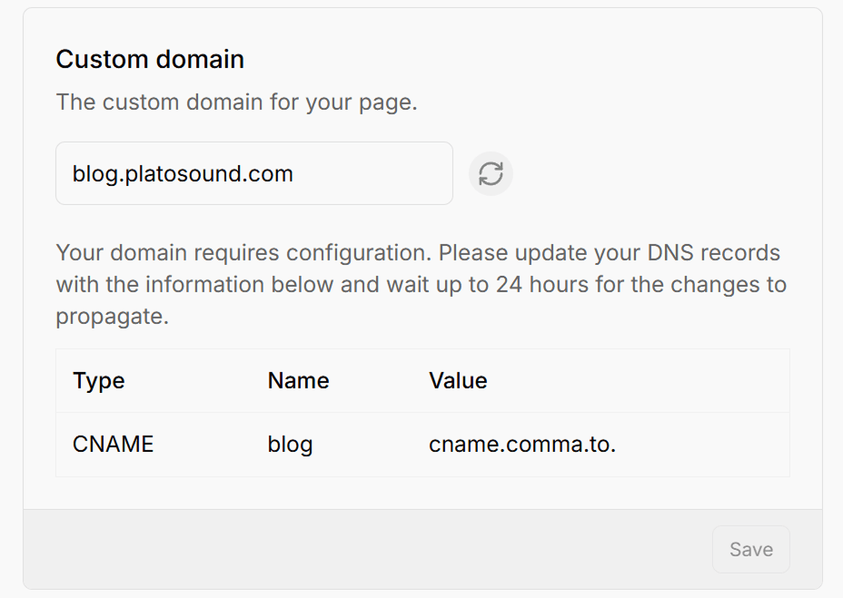The width and height of the screenshot is (843, 598).
Task: Click inside the custom domain input field
Action: [x=254, y=173]
